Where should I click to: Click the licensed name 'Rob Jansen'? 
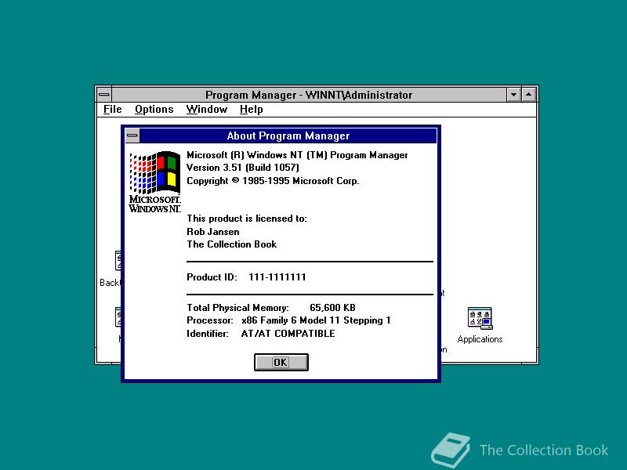(x=213, y=232)
